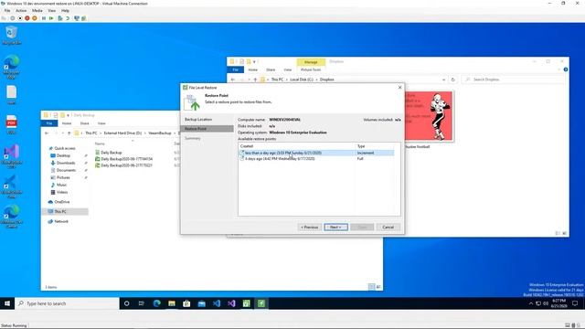Close the File Level Restore dialog
The width and height of the screenshot is (585, 329).
pos(399,88)
